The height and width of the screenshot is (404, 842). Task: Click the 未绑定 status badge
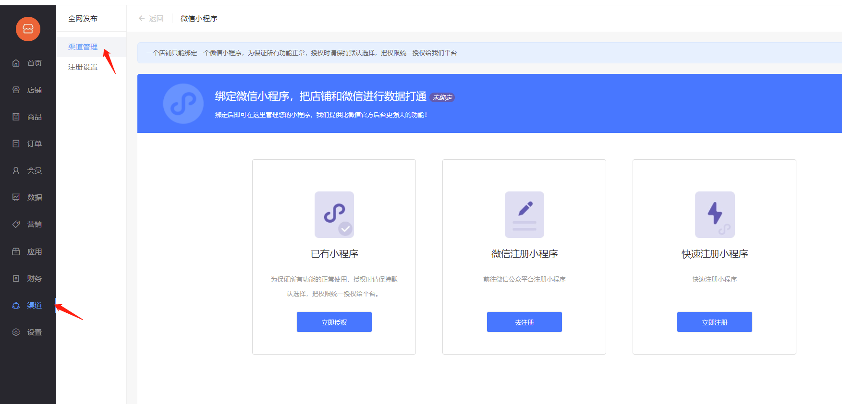pyautogui.click(x=442, y=97)
